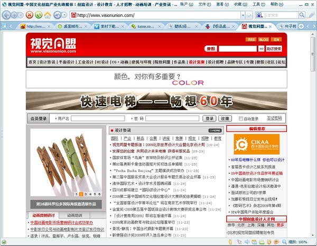Reload the page with the green refresh icon
The image size is (317, 246).
(39, 15)
